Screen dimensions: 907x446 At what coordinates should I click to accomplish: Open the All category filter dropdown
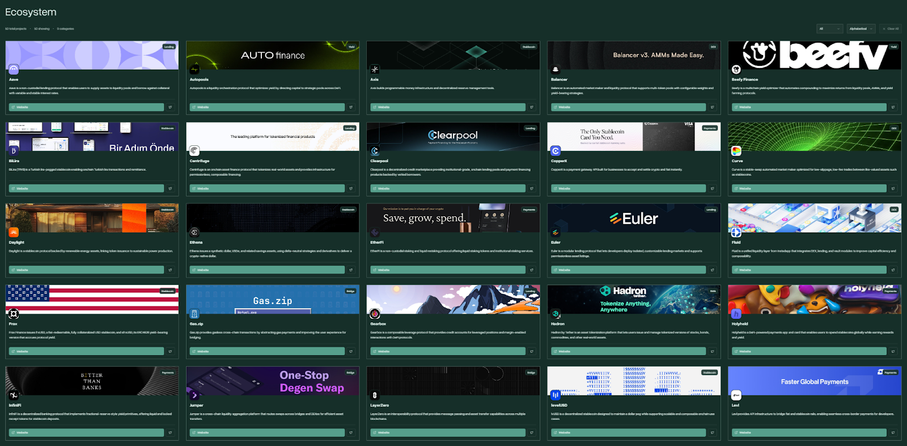(x=830, y=28)
